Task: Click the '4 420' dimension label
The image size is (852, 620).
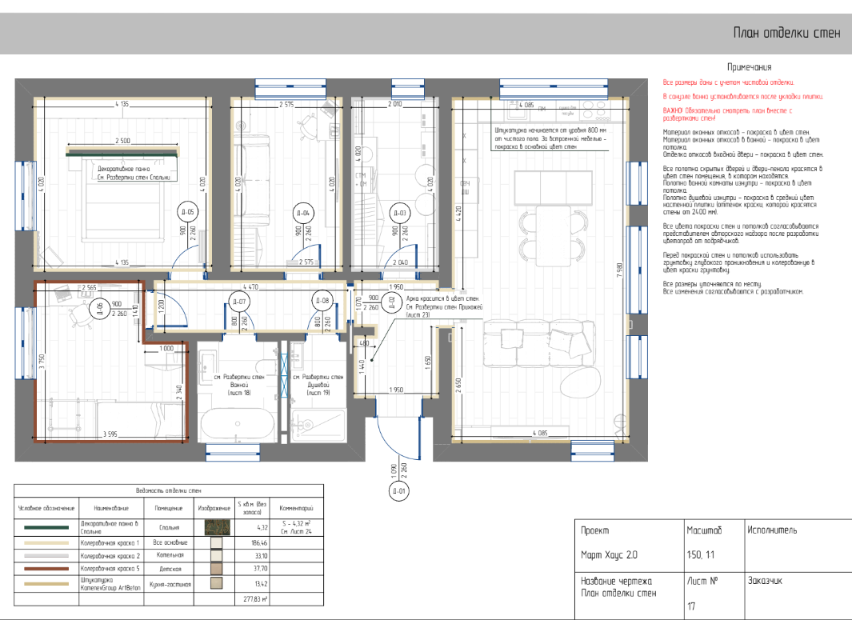Action: pos(458,214)
